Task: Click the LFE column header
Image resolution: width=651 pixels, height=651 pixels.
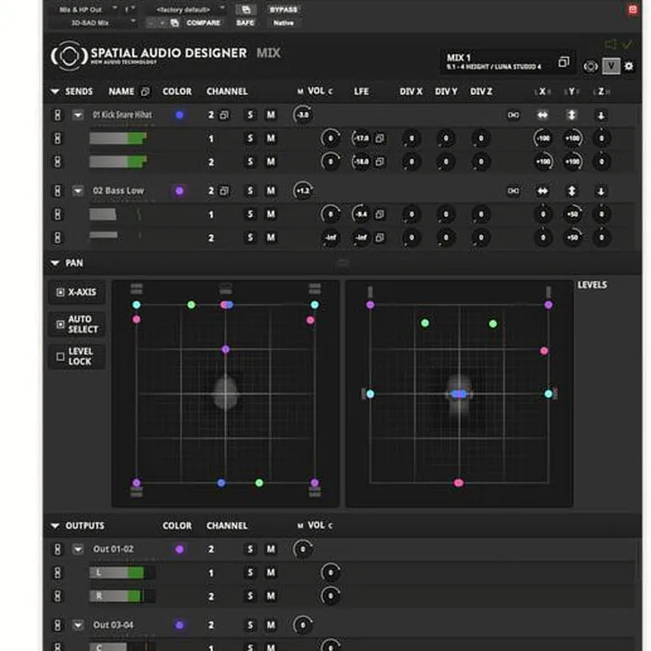Action: coord(361,91)
